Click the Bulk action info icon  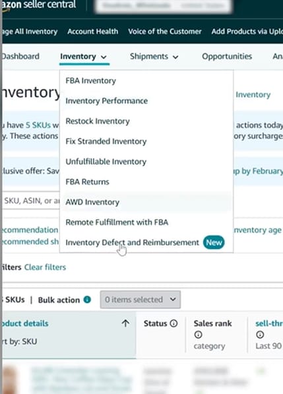click(87, 300)
